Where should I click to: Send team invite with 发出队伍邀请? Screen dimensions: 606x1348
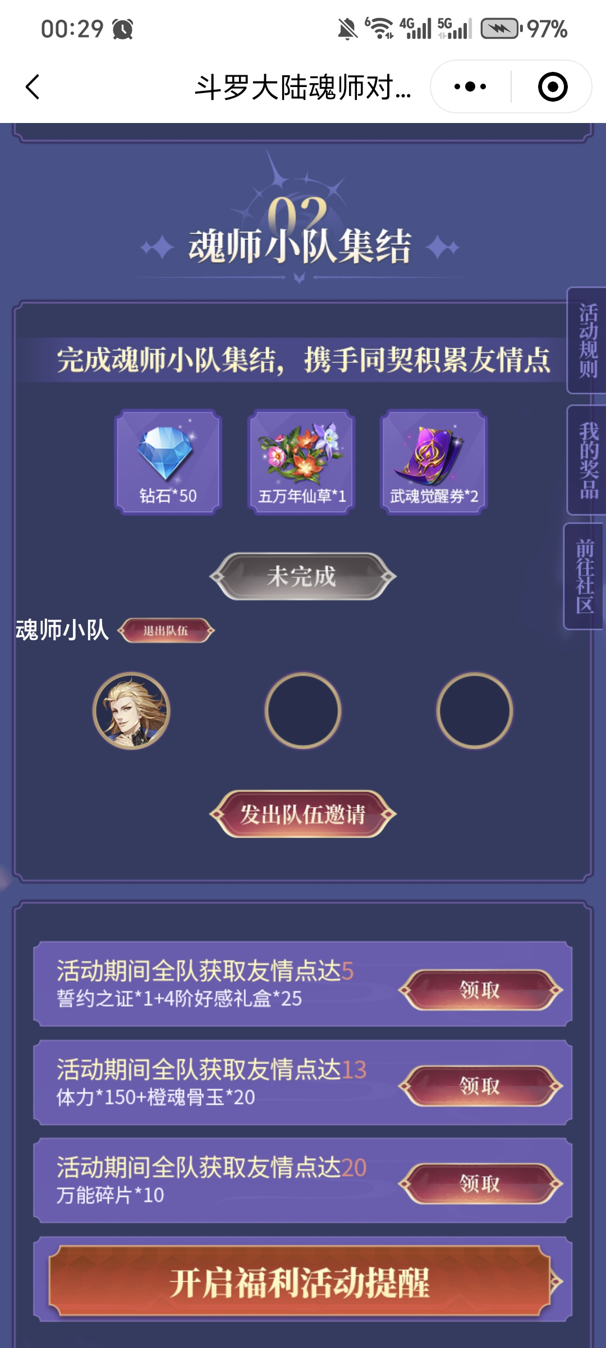[302, 814]
